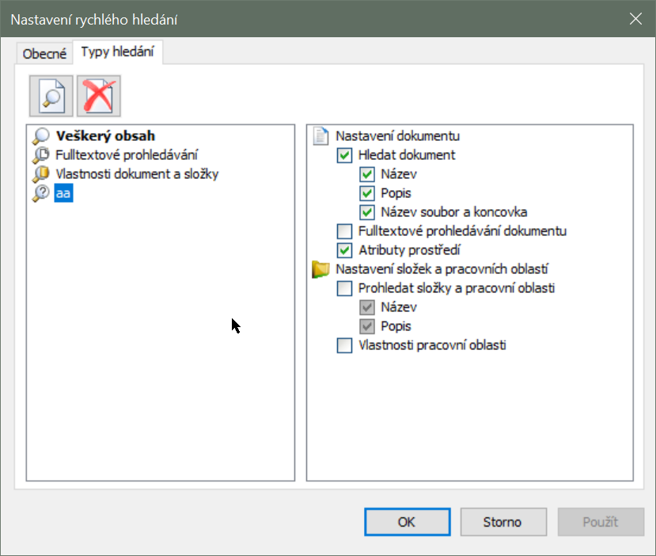Switch to the Obecné tab

click(44, 54)
